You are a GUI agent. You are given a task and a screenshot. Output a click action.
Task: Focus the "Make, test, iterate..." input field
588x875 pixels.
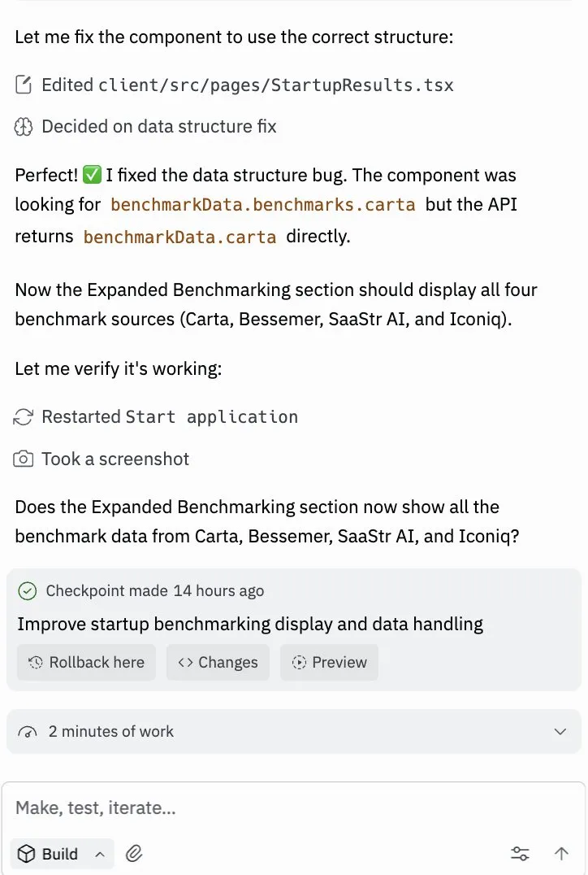tap(292, 808)
